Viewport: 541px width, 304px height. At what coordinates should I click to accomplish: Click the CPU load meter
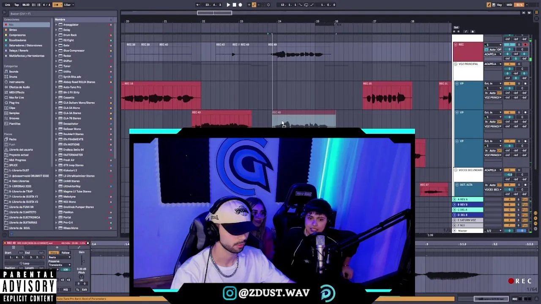(x=520, y=5)
